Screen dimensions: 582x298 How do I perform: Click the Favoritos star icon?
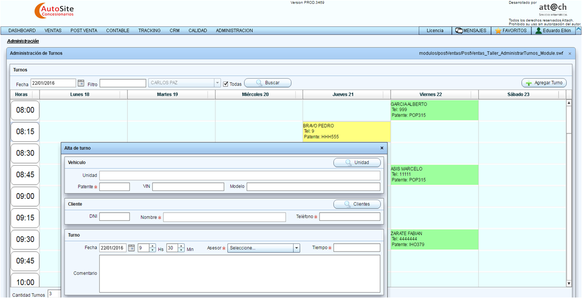pyautogui.click(x=498, y=31)
